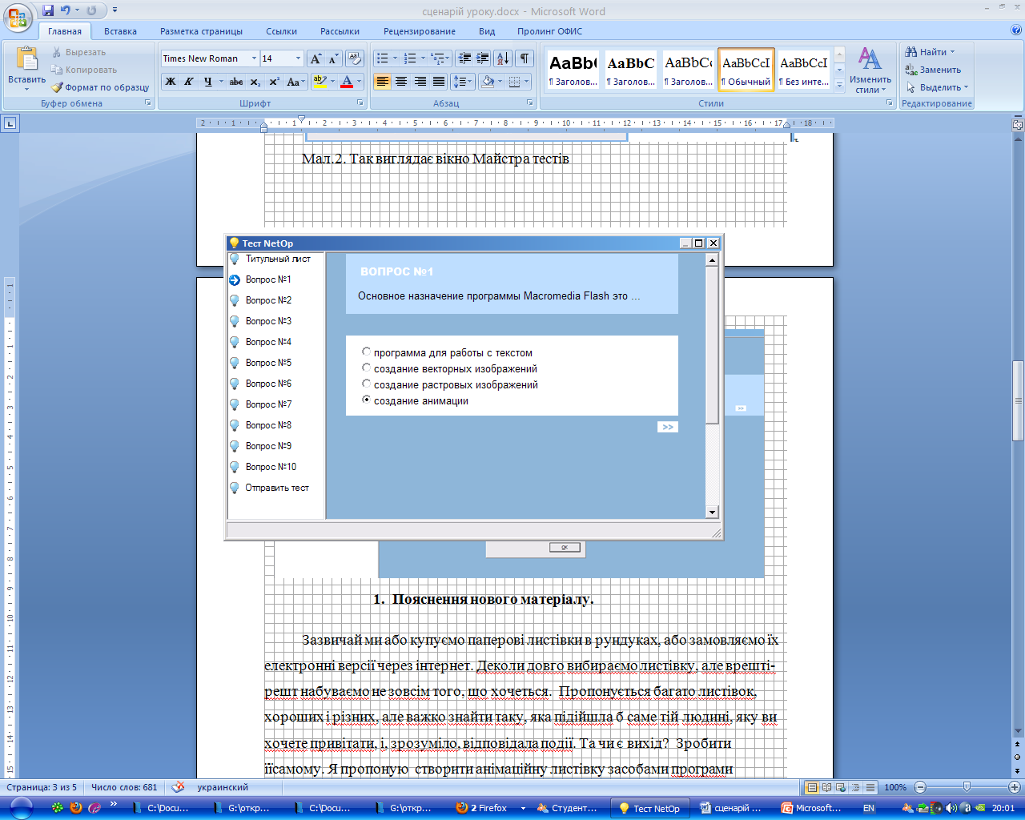Open the font size dropdown showing 14

coord(298,58)
